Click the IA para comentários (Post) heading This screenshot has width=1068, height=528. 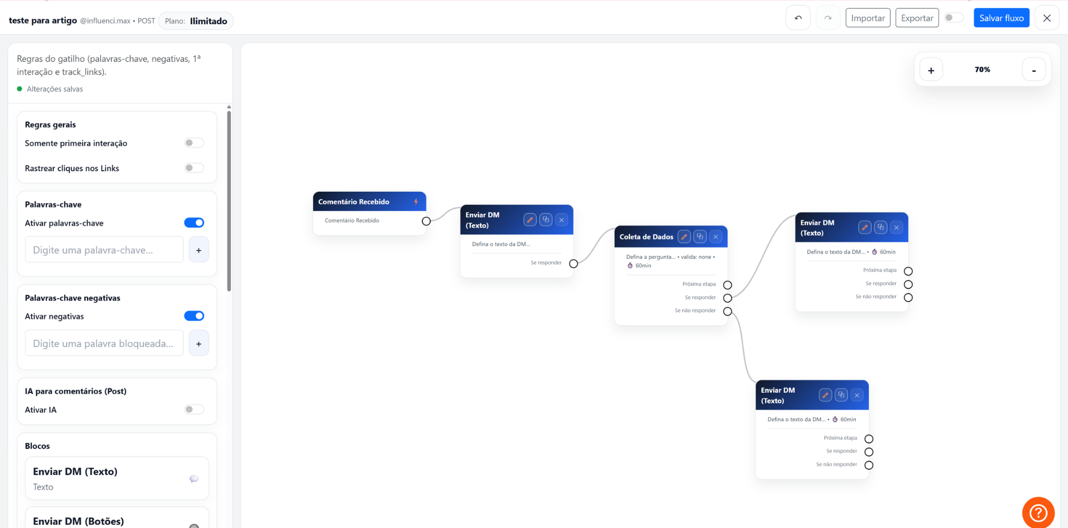tap(75, 391)
